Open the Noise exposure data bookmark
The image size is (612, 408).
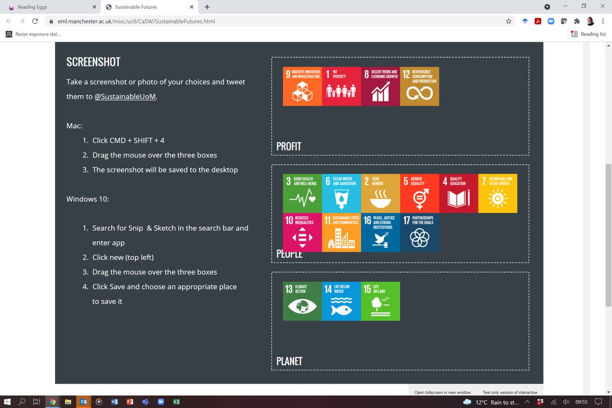coord(34,34)
